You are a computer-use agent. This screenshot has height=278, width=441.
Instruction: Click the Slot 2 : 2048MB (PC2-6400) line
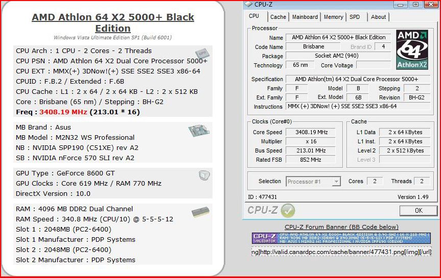click(63, 249)
